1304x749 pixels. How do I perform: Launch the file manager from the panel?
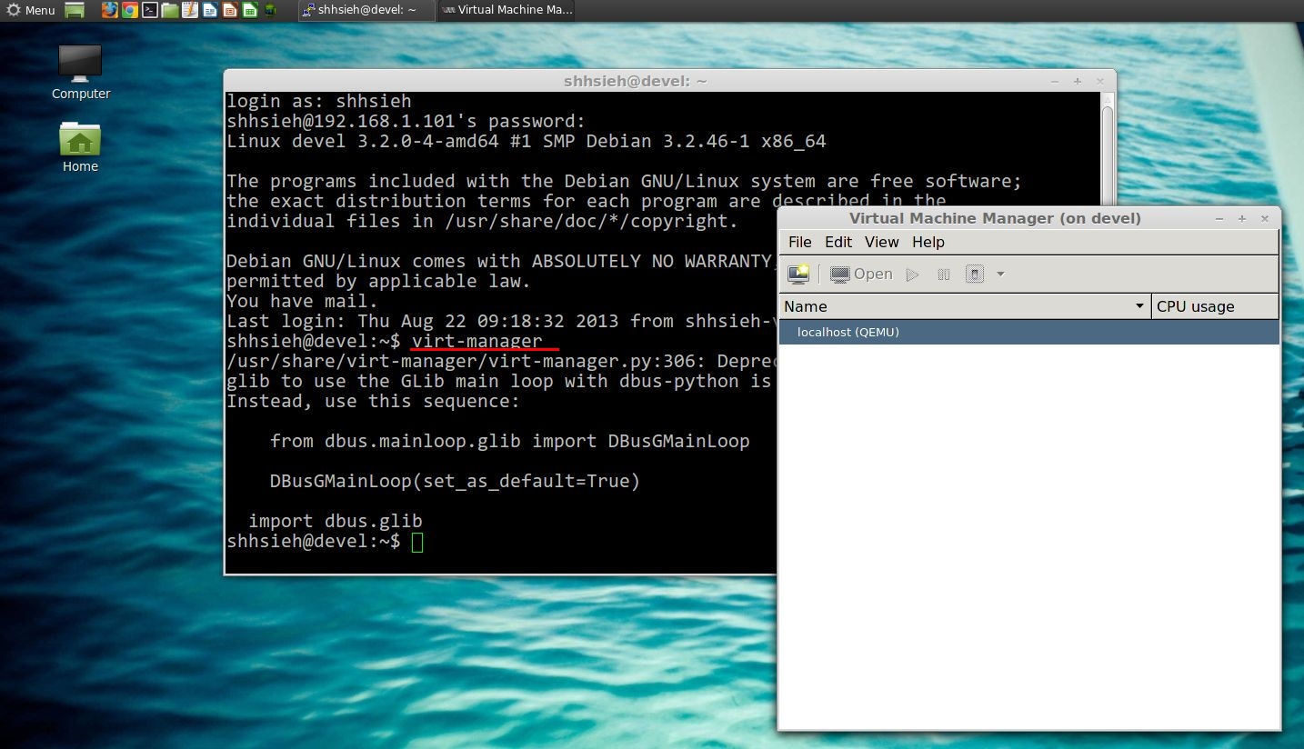click(169, 10)
